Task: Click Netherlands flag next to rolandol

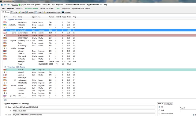Action: click(x=4, y=51)
